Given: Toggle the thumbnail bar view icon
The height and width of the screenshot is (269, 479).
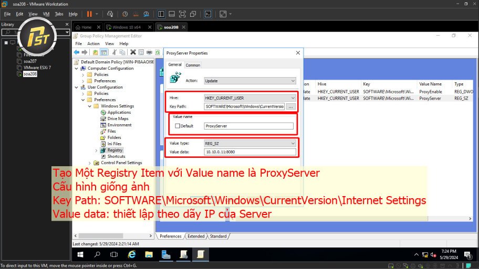Looking at the screenshot, I should [172, 14].
